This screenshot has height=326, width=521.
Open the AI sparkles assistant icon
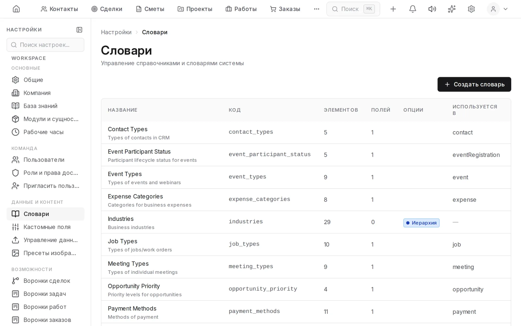(452, 9)
